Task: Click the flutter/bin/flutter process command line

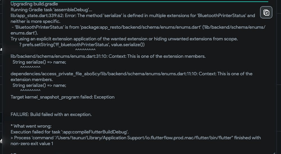Action: [136, 138]
